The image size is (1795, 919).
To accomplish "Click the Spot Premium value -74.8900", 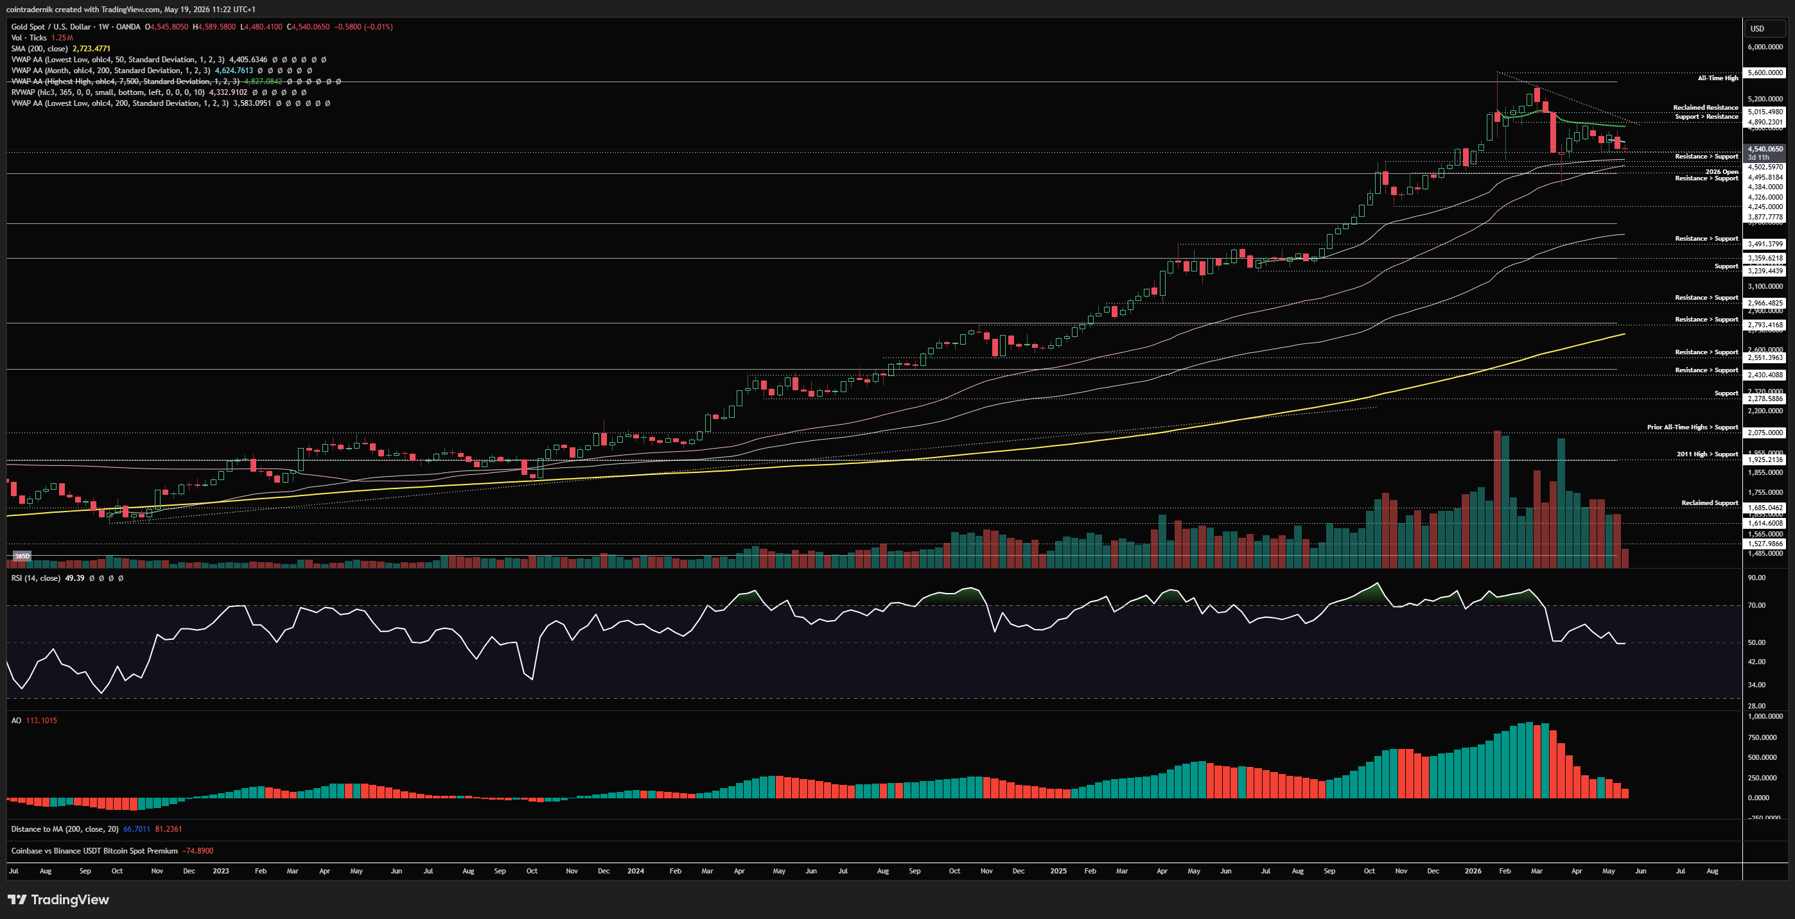I will pyautogui.click(x=198, y=851).
